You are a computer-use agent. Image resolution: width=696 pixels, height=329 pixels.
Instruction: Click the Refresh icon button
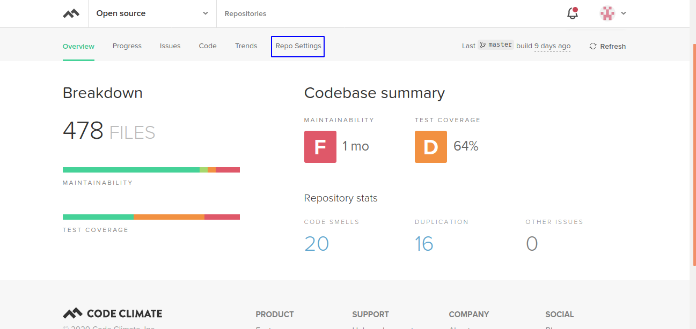click(x=593, y=47)
